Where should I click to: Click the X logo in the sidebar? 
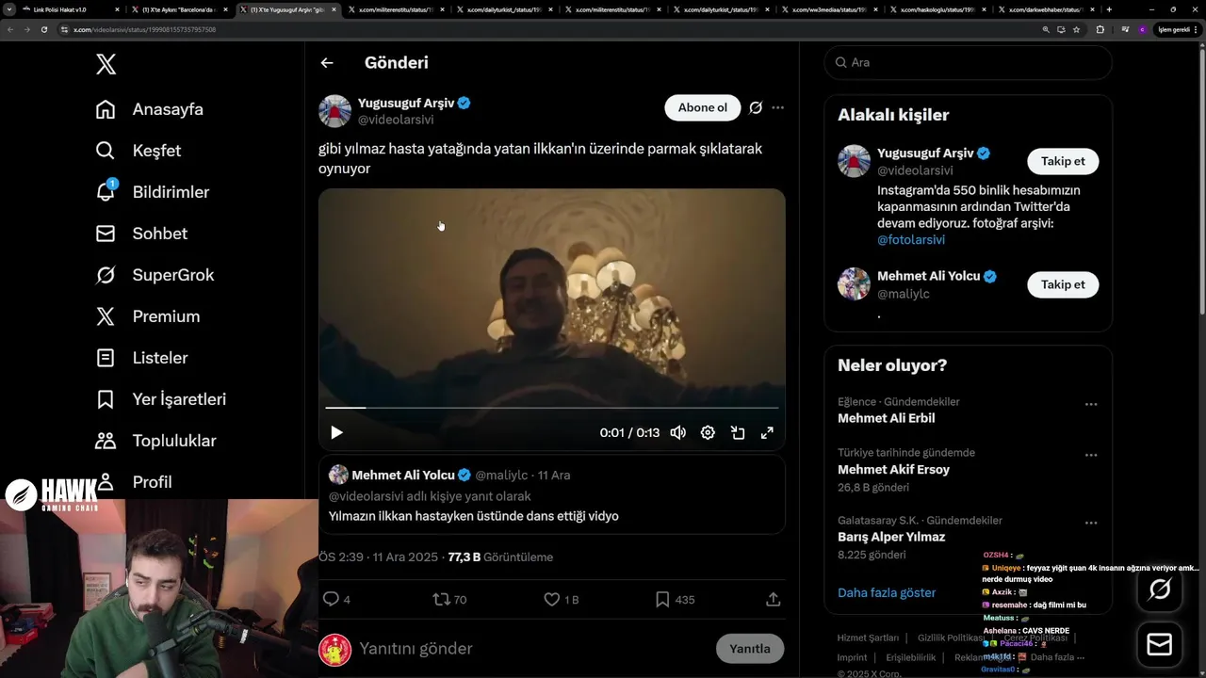[x=106, y=64]
